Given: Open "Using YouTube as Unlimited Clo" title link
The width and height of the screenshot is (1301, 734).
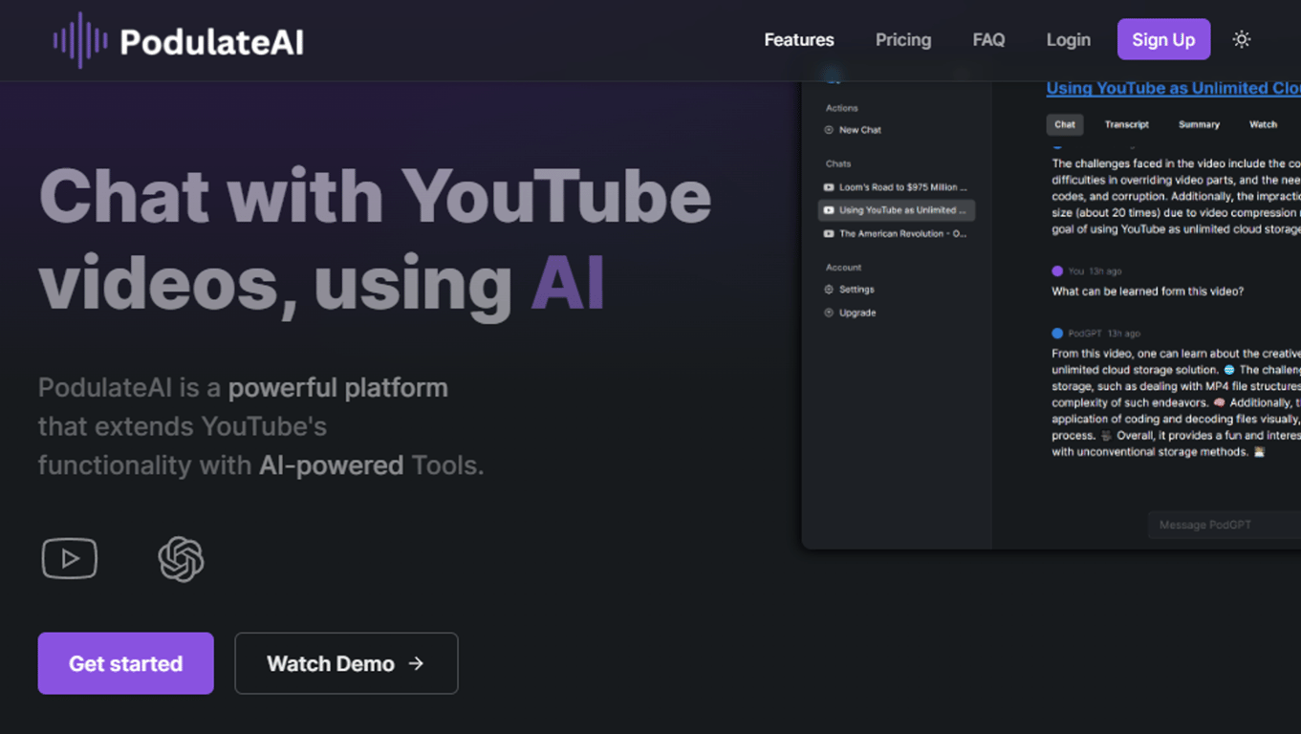Looking at the screenshot, I should click(x=1173, y=88).
